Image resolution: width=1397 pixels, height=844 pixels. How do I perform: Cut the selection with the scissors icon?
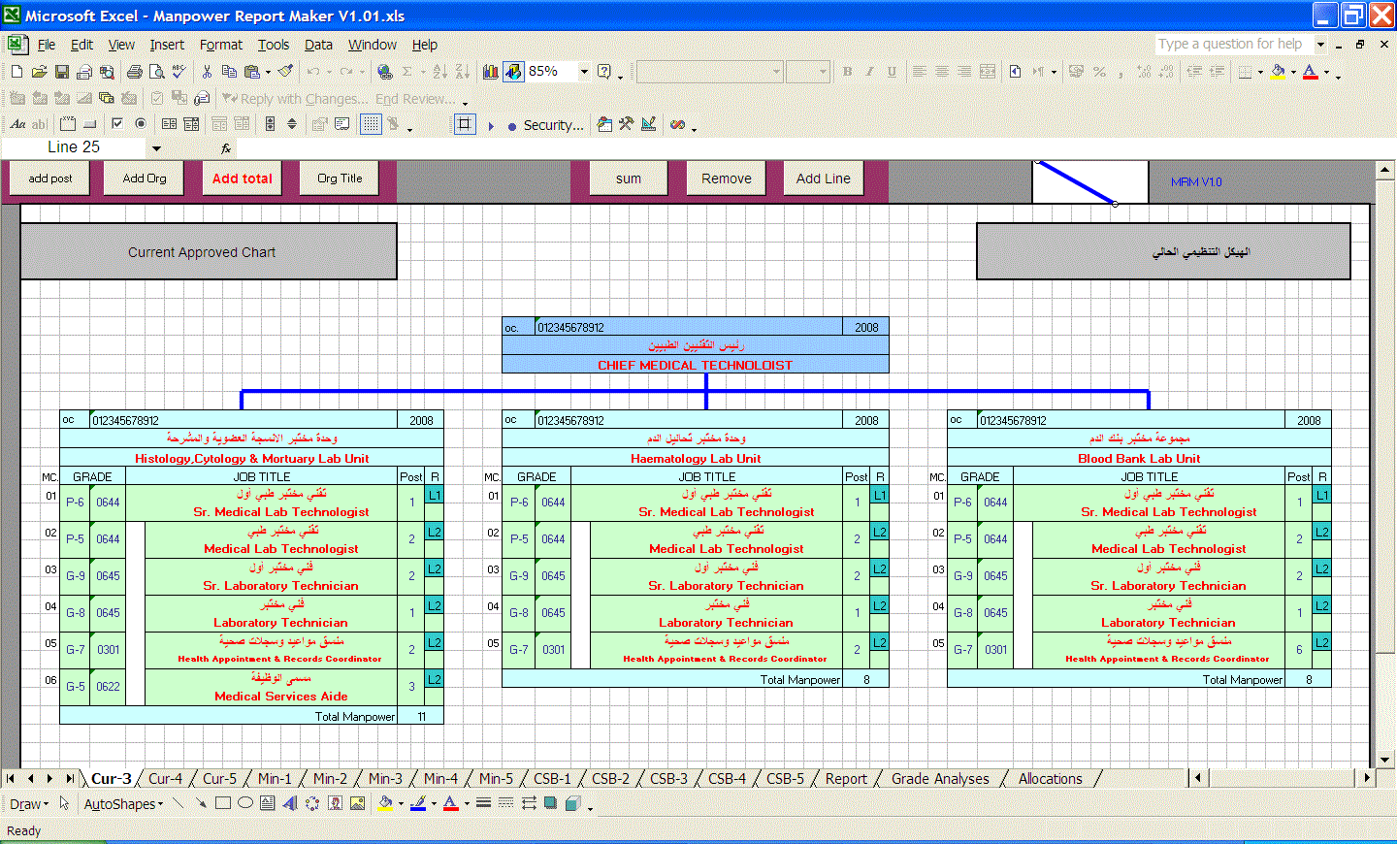tap(207, 72)
